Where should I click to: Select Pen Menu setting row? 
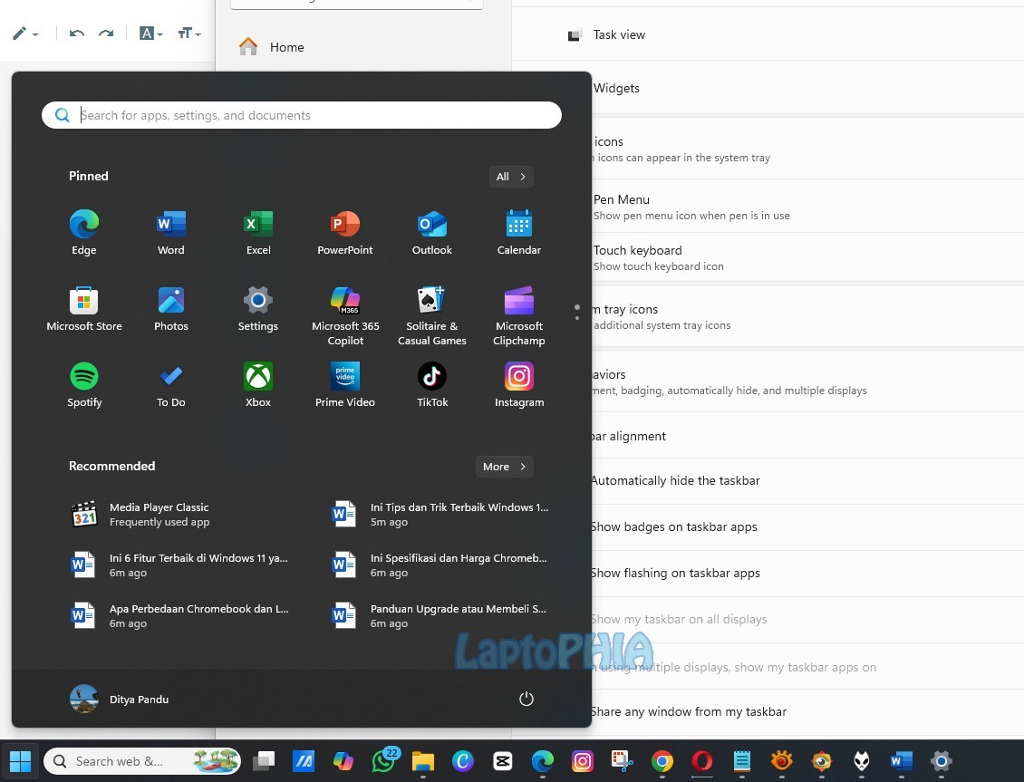click(x=807, y=207)
